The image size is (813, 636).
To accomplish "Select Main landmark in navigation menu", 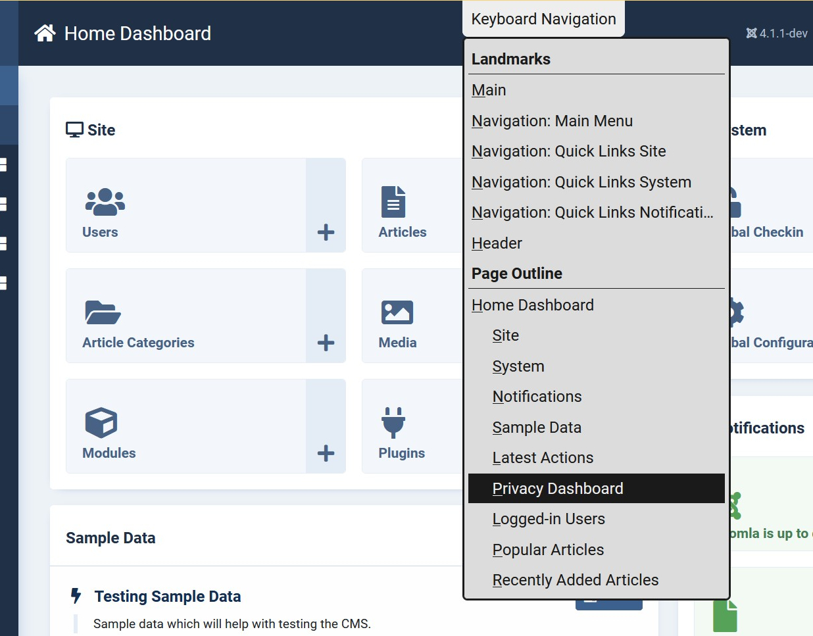I will click(489, 90).
